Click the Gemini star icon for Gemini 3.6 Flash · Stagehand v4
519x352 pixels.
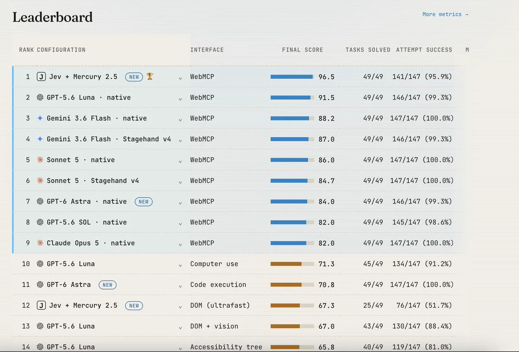[40, 139]
